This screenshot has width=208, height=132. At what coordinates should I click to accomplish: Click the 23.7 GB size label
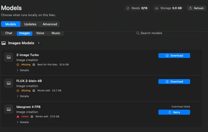[x=57, y=91]
